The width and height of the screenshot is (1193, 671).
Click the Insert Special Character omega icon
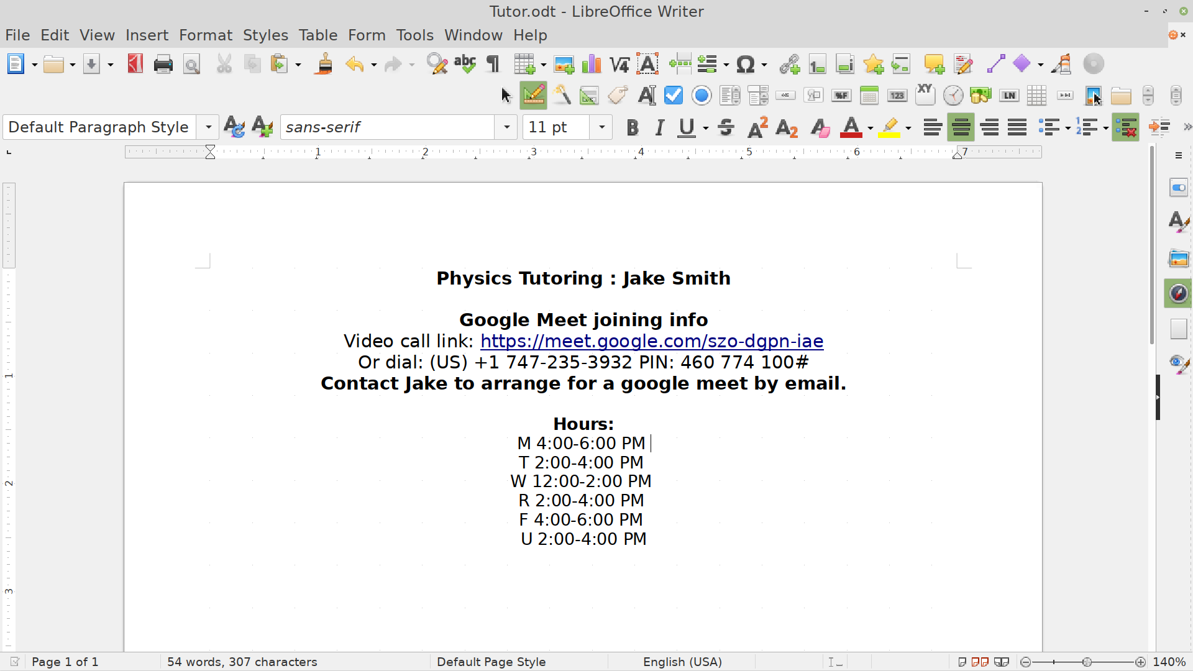pyautogui.click(x=745, y=64)
